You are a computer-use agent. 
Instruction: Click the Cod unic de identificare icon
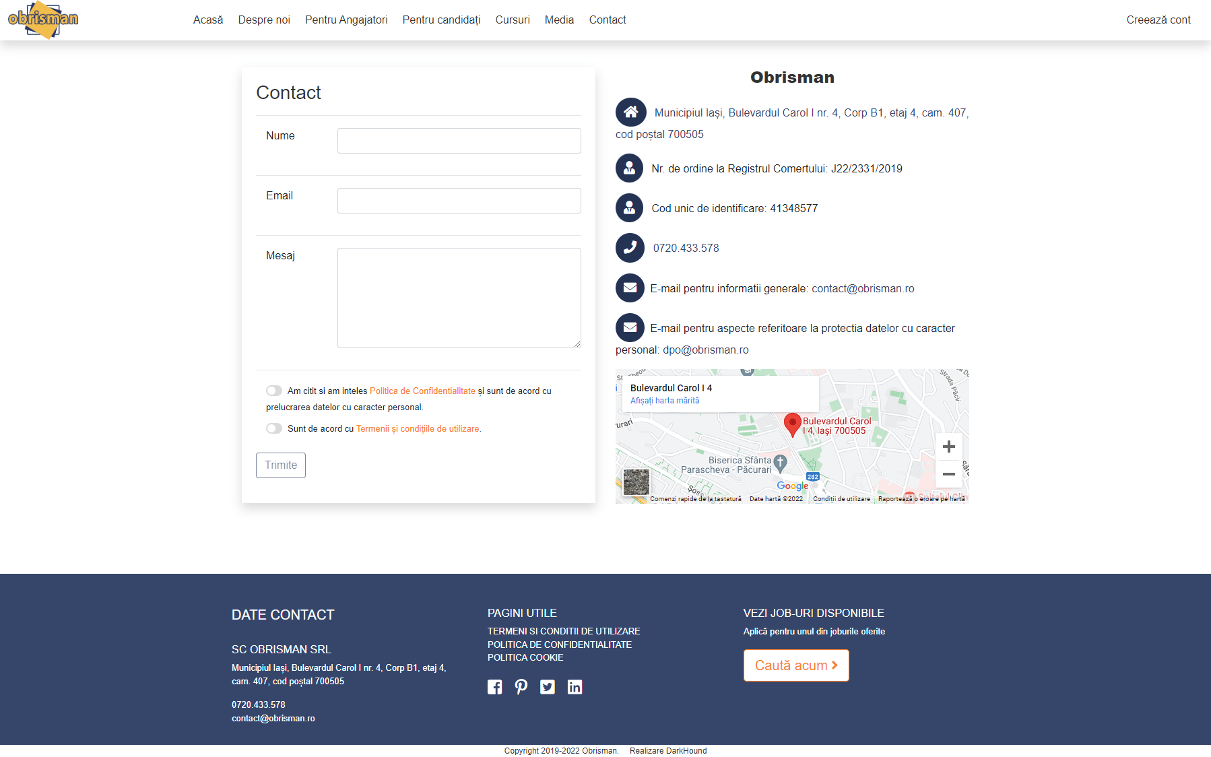[629, 208]
